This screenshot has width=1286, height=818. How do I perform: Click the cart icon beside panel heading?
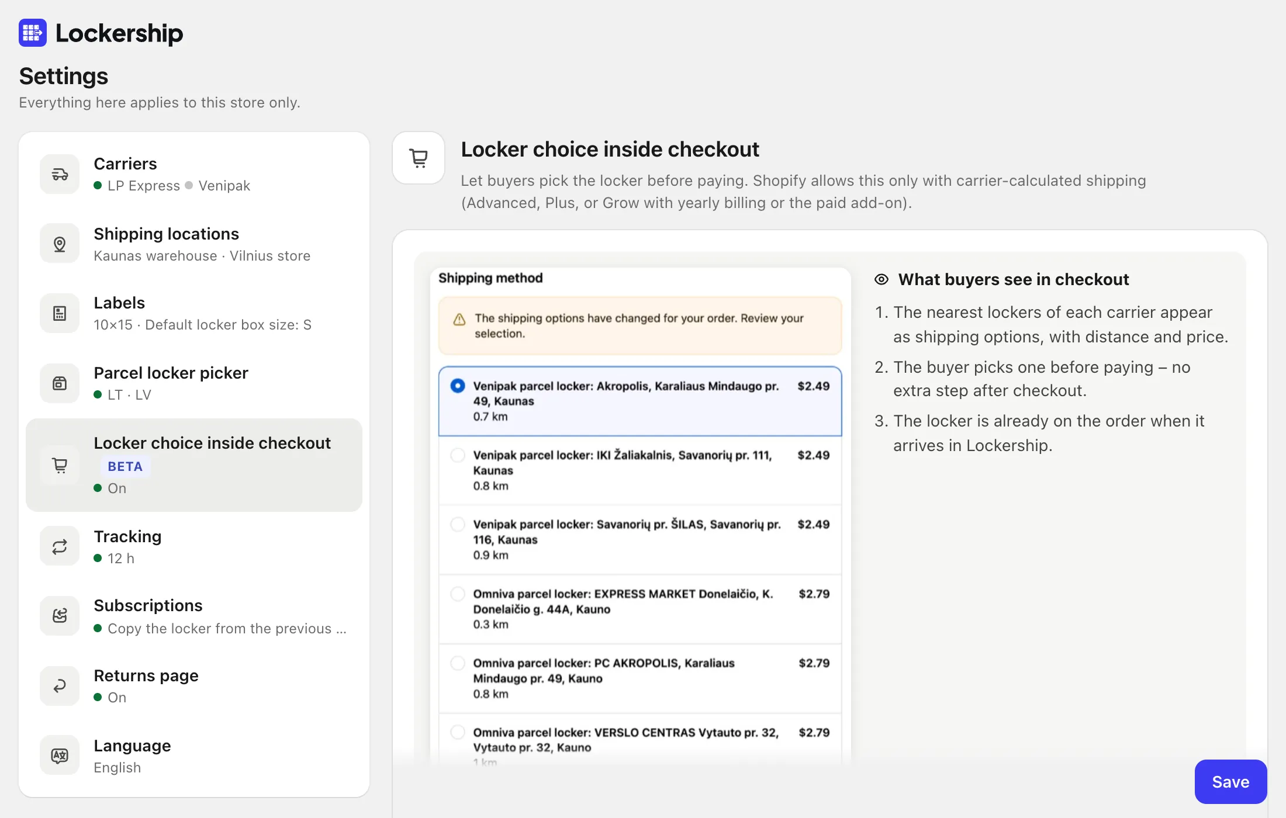[419, 158]
